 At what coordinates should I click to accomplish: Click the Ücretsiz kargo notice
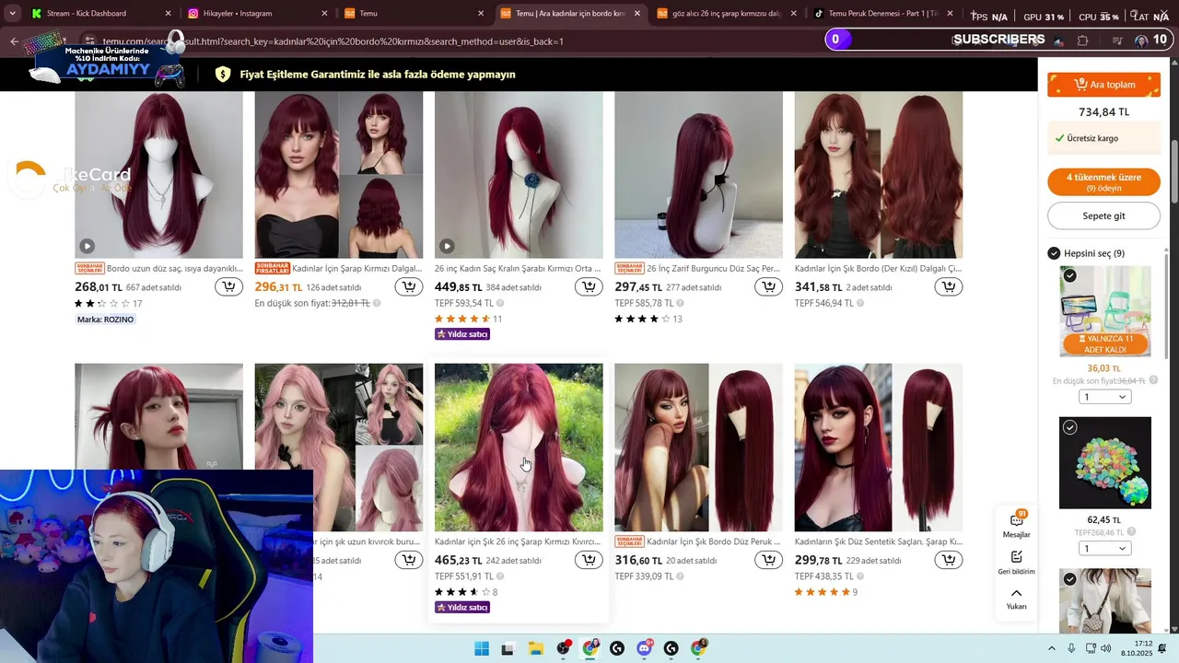point(1103,138)
